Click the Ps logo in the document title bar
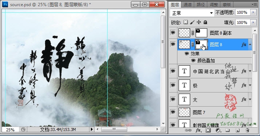260x136 pixels. 5,4
